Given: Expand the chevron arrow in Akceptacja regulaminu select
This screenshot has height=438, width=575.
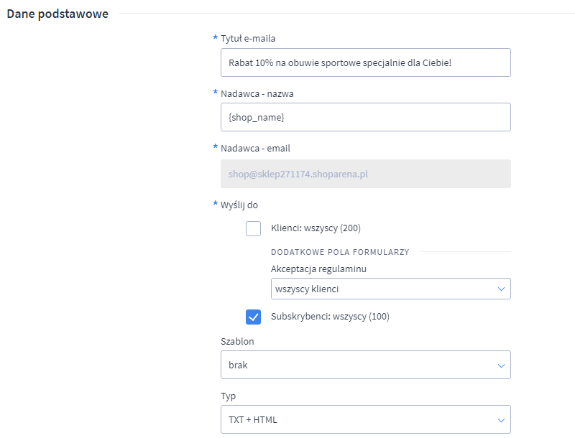Looking at the screenshot, I should (501, 289).
